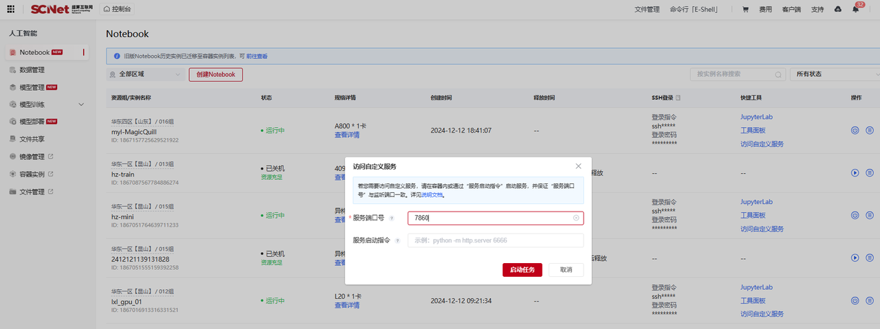Expand the 全部区域 region dropdown
Screen dimensions: 880x329
[145, 74]
